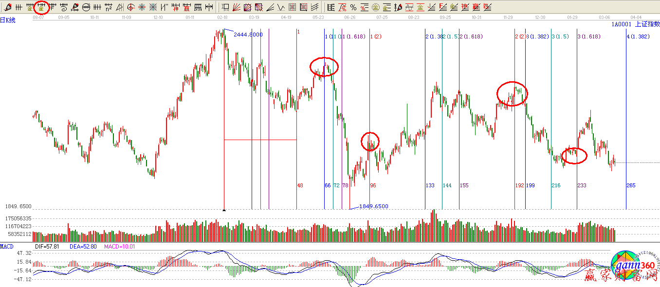Image resolution: width=660 pixels, height=287 pixels.
Task: Pick the red compass wheel tool
Action: click(142, 7)
